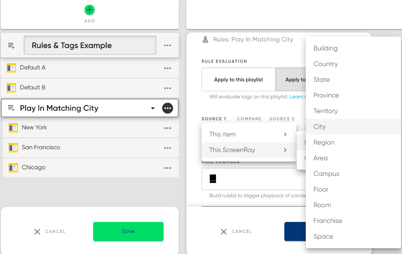Open the three-dot menu for San Francisco

[x=167, y=148]
